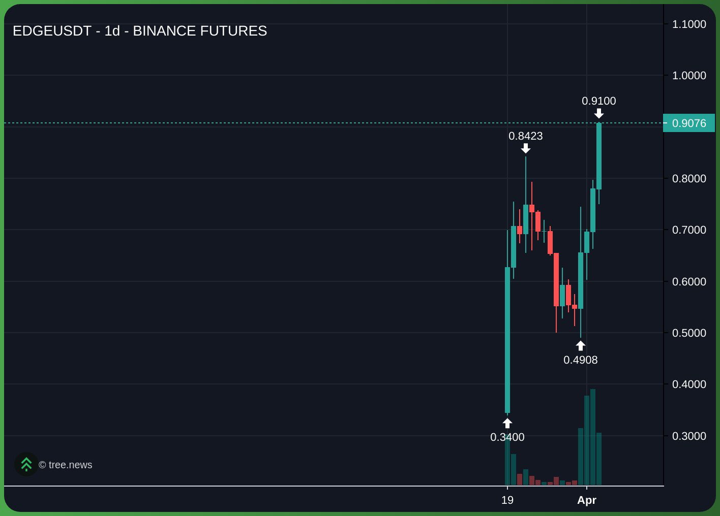Click the 19 date label on time axis

tap(507, 500)
